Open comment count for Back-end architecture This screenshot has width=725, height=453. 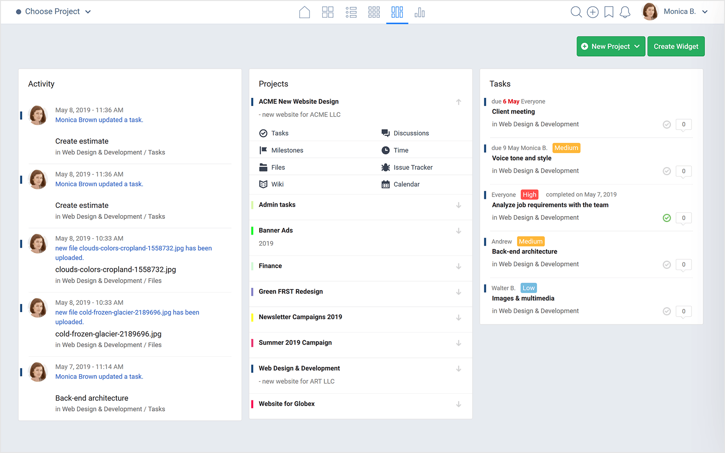(x=683, y=265)
